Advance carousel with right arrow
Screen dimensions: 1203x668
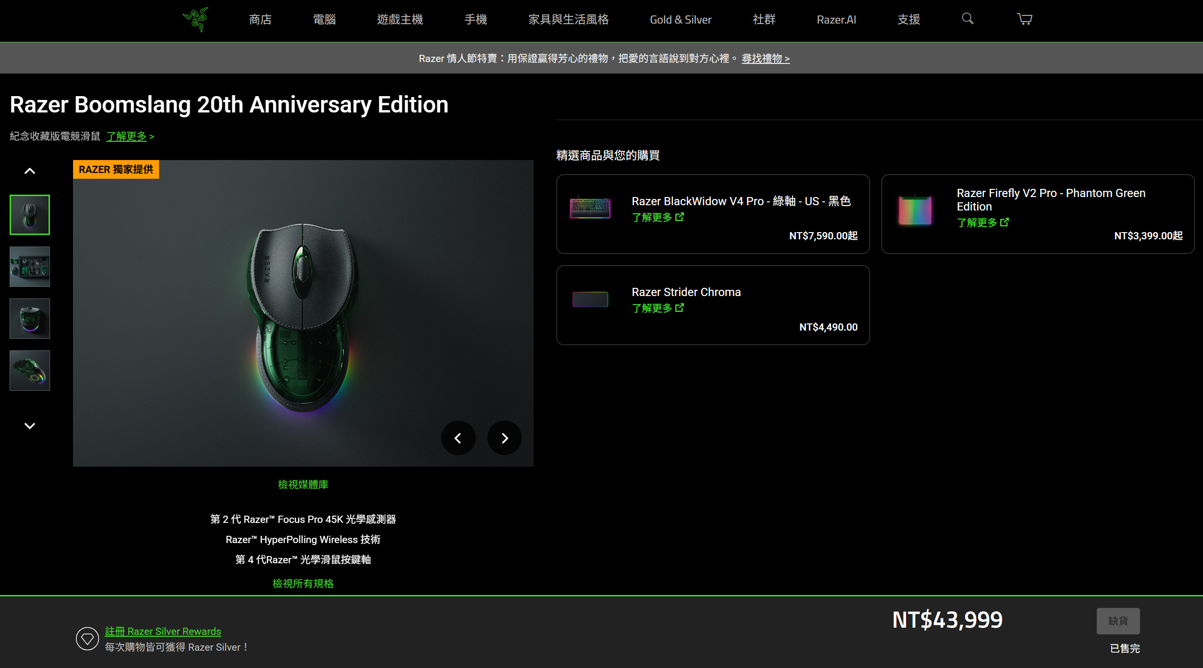click(x=504, y=438)
